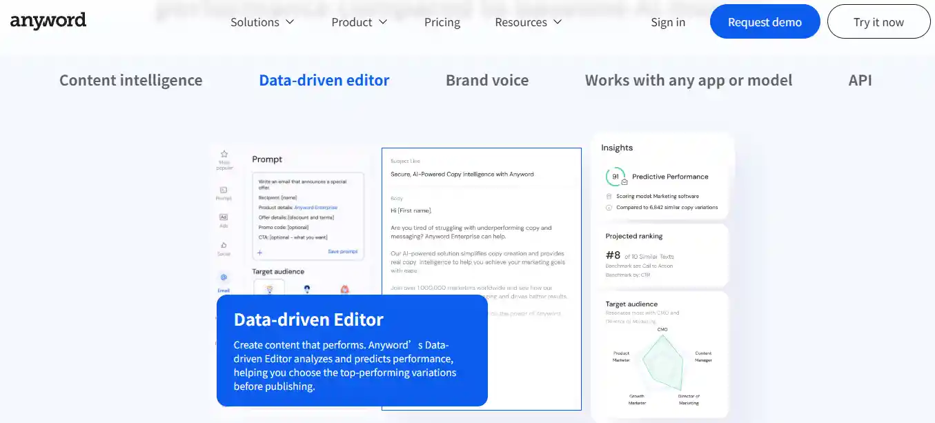Expand the Resources menu chevron

click(x=558, y=22)
